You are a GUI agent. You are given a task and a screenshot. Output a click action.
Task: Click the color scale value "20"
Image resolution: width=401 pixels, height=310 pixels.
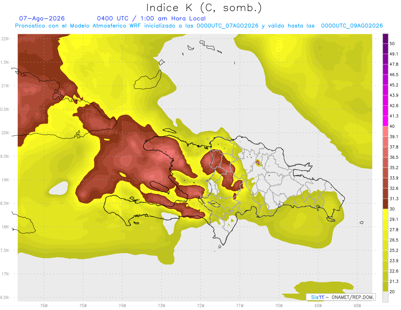pos(392,292)
